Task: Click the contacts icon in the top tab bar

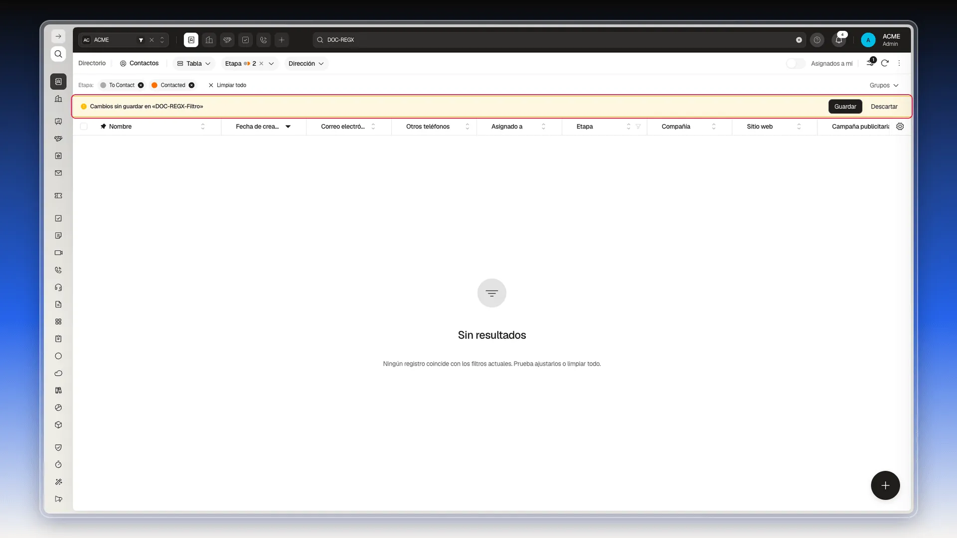Action: [191, 40]
